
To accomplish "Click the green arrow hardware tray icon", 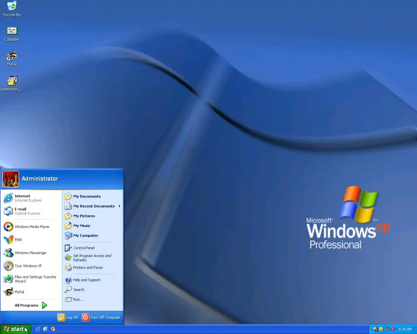I will (x=387, y=329).
